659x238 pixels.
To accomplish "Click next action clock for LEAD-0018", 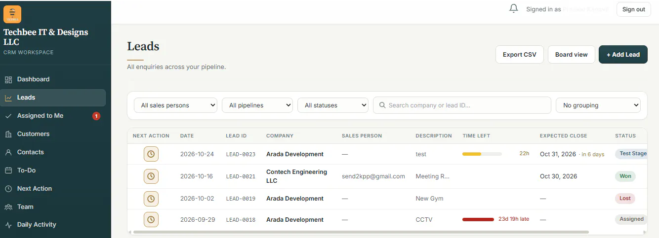I will [151, 220].
